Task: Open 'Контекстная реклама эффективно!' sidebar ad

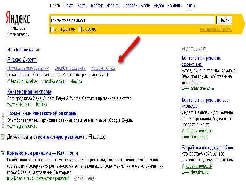Action: 202,61
